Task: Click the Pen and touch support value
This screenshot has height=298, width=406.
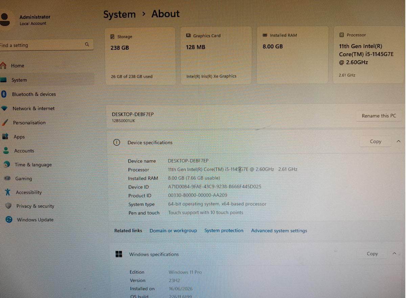Action: [206, 212]
